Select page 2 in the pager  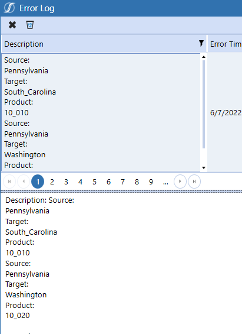[x=52, y=181]
